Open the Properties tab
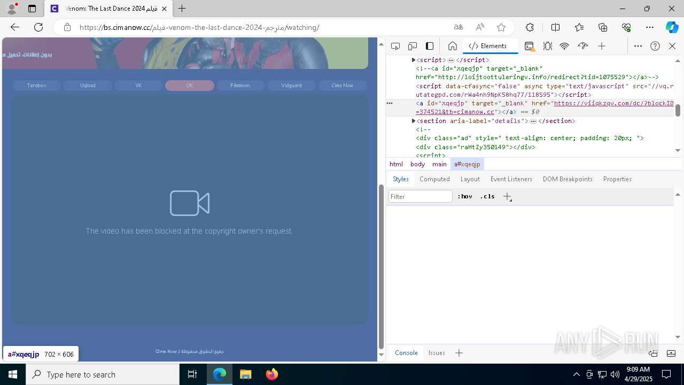The height and width of the screenshot is (385, 684). (x=617, y=179)
